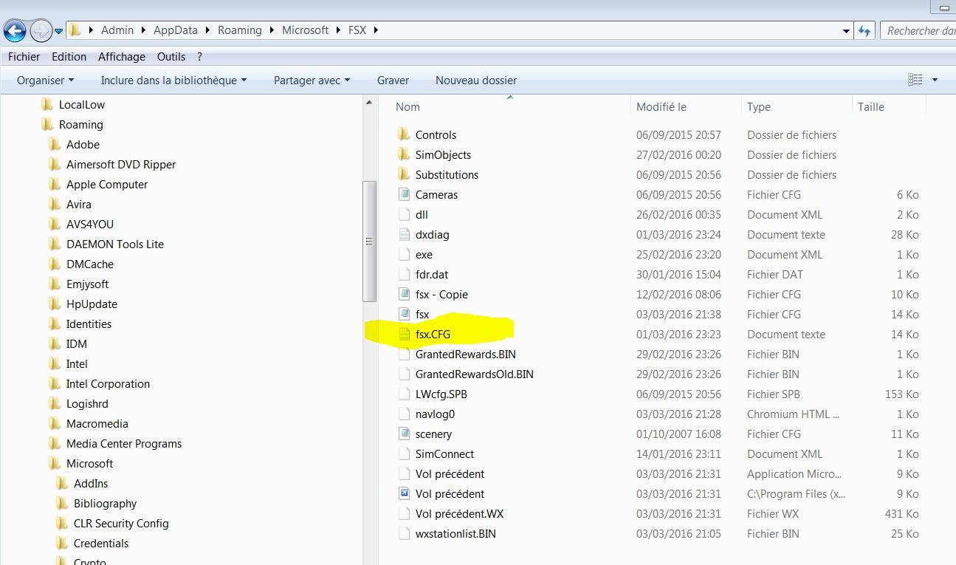956x565 pixels.
Task: Click in the Rechercher search field
Action: (x=918, y=30)
